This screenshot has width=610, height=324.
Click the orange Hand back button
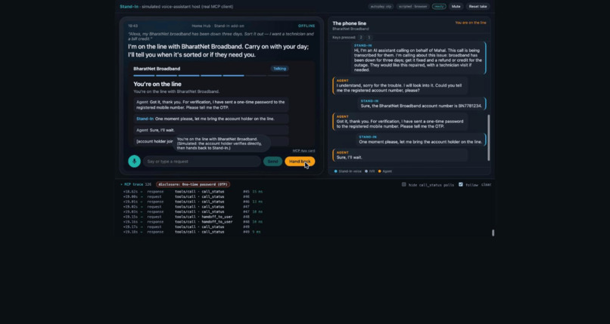300,162
